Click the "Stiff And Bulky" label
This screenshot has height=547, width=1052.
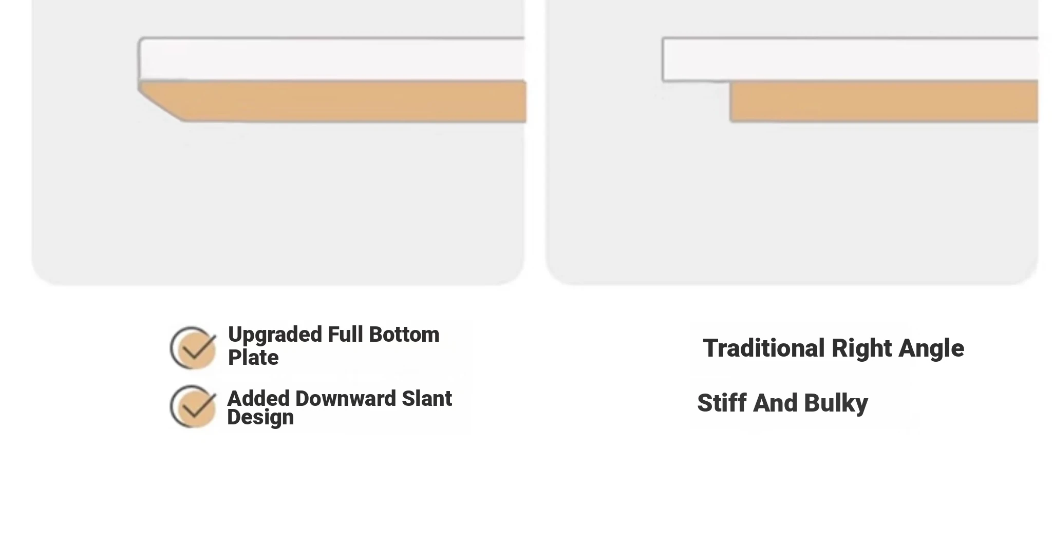[782, 403]
